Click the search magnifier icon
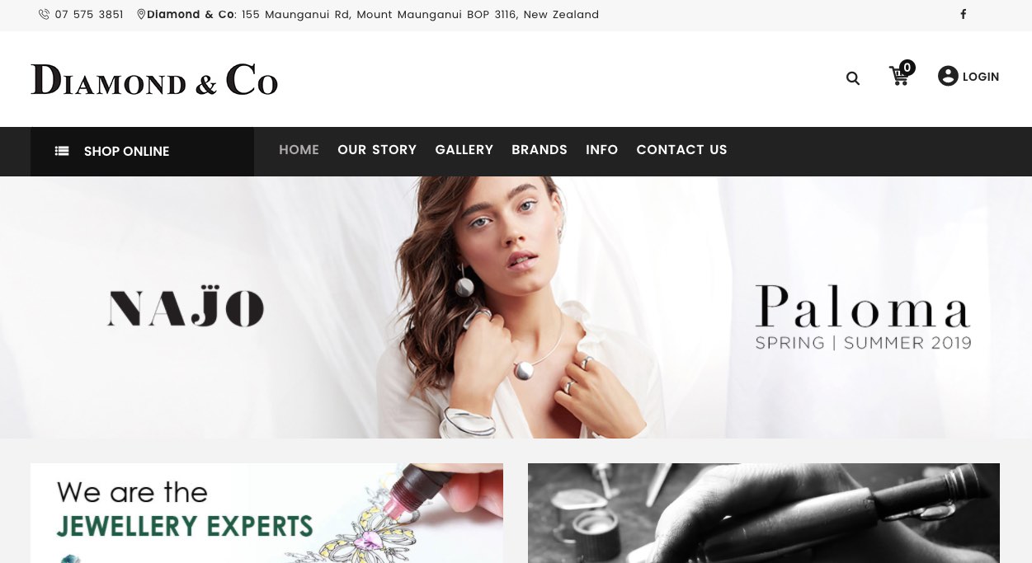Image resolution: width=1032 pixels, height=563 pixels. (853, 78)
